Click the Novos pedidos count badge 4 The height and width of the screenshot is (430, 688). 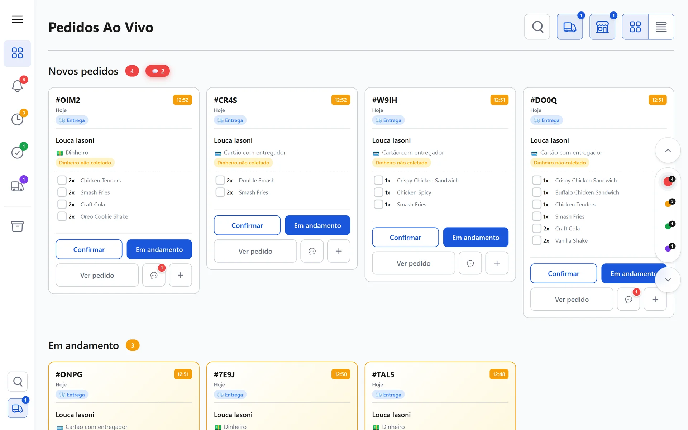click(x=132, y=71)
